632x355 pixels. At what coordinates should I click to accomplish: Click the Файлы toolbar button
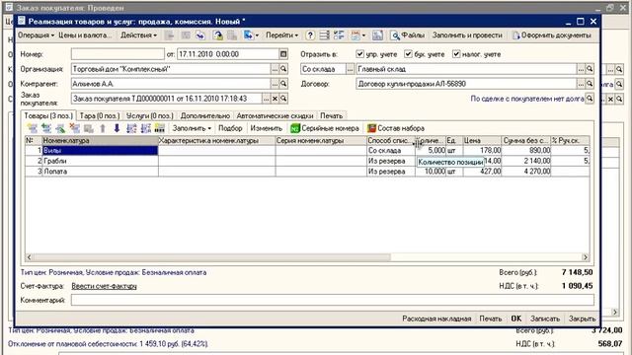click(407, 35)
